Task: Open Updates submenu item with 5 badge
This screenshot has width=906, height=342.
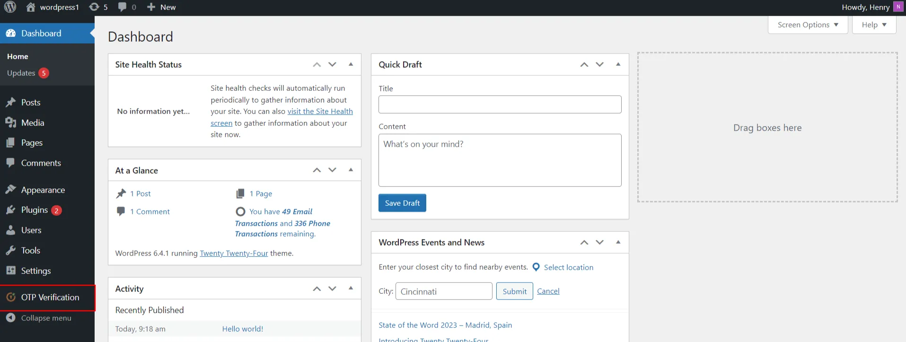Action: click(28, 73)
